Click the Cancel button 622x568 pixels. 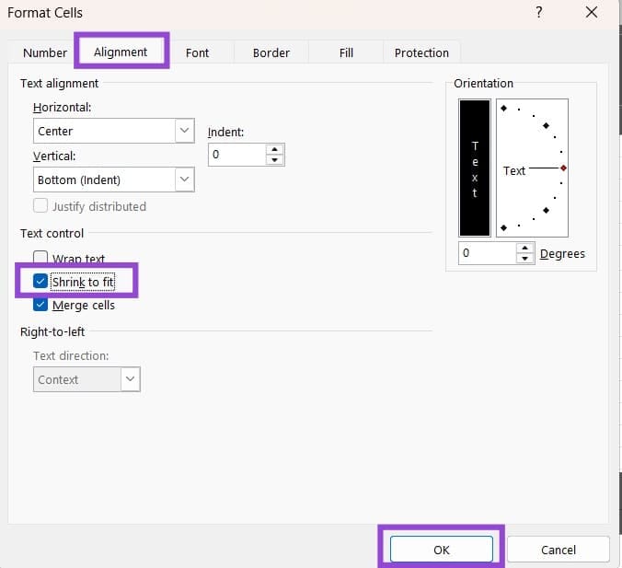pyautogui.click(x=558, y=550)
